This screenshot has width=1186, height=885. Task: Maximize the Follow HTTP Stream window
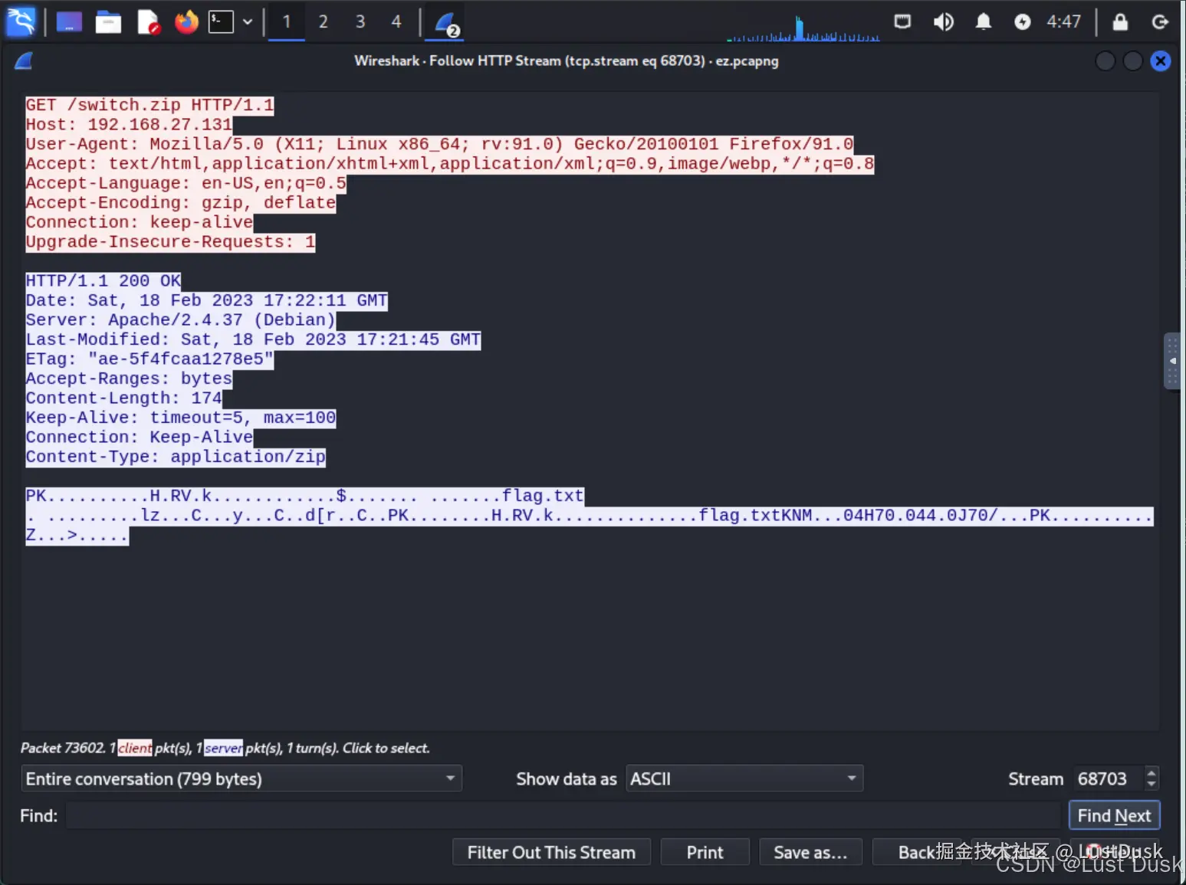(x=1132, y=61)
